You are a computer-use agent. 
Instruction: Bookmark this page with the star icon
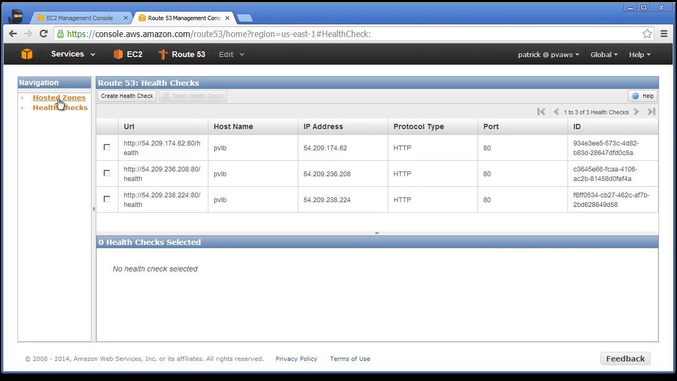(647, 34)
